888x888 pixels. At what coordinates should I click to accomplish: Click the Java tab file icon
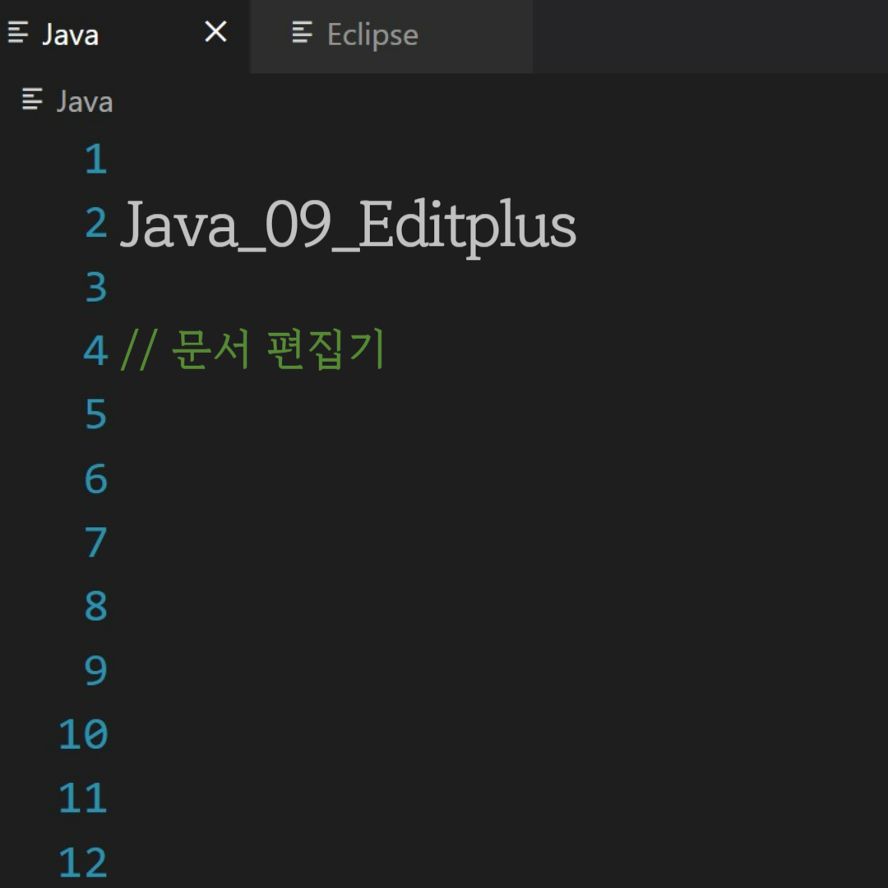(x=18, y=32)
